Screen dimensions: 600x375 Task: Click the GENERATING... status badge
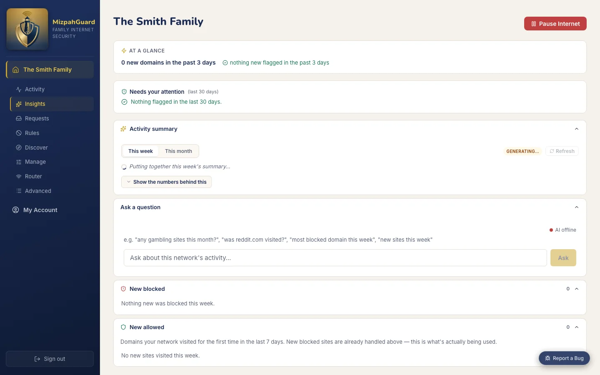pos(522,151)
